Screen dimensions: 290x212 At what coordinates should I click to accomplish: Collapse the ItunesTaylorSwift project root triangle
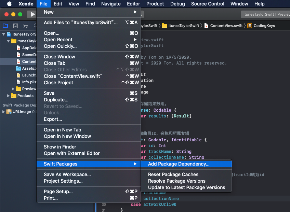(3, 34)
